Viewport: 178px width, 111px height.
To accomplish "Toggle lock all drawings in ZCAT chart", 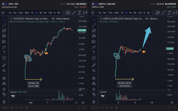I will (4, 89).
